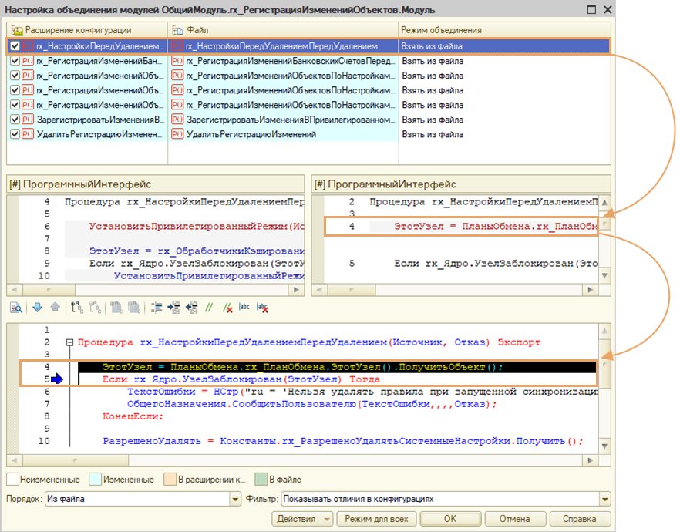Open the Порядок dropdown list

coord(235,499)
